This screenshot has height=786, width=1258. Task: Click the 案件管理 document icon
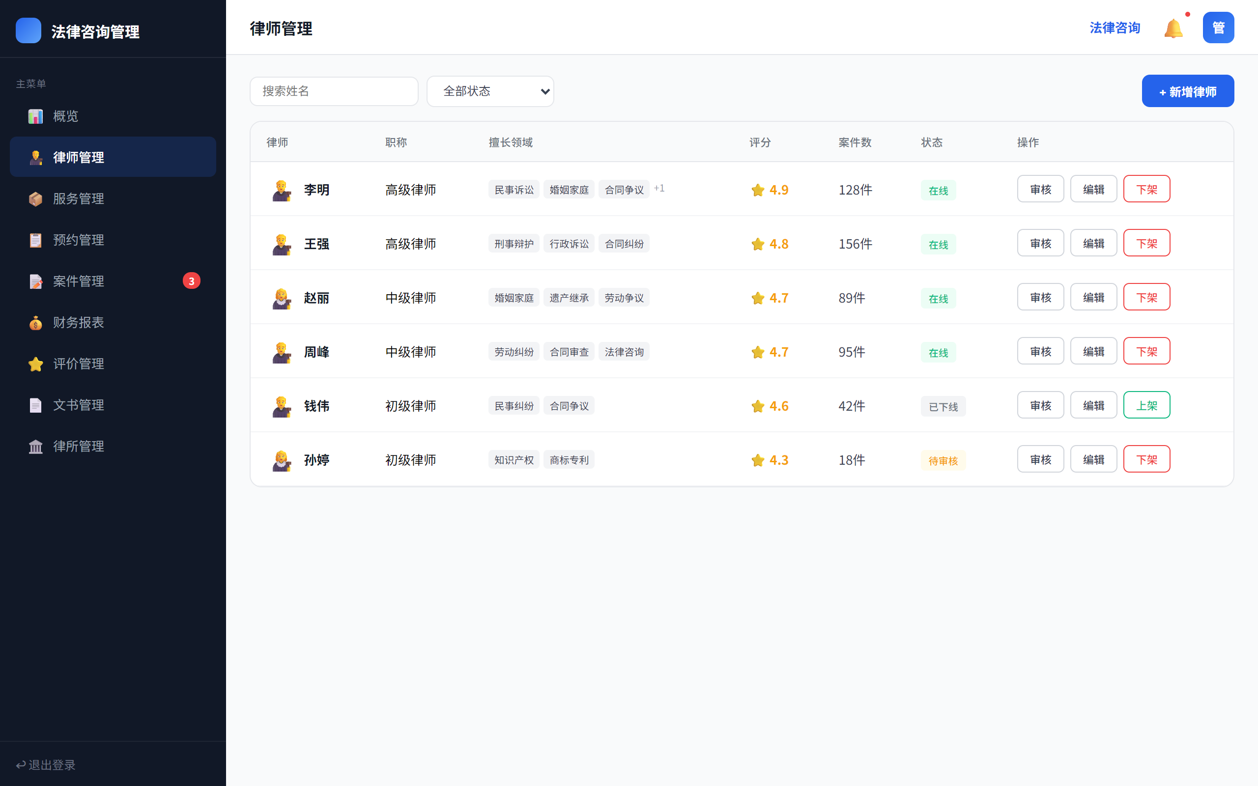(35, 281)
